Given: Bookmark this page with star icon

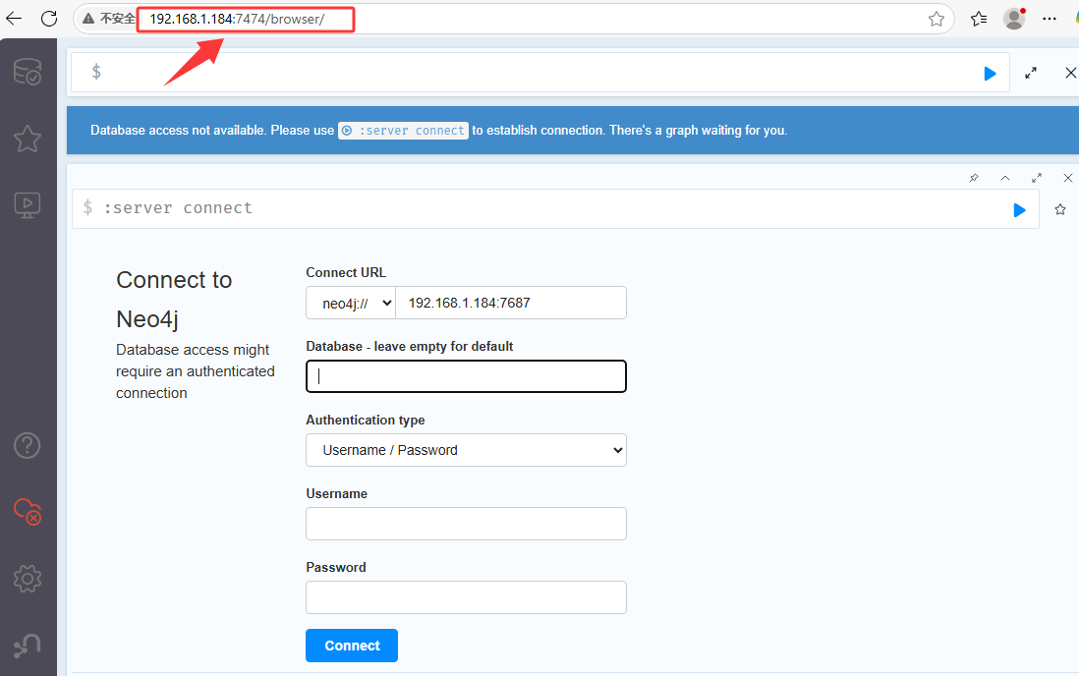Looking at the screenshot, I should coord(936,19).
